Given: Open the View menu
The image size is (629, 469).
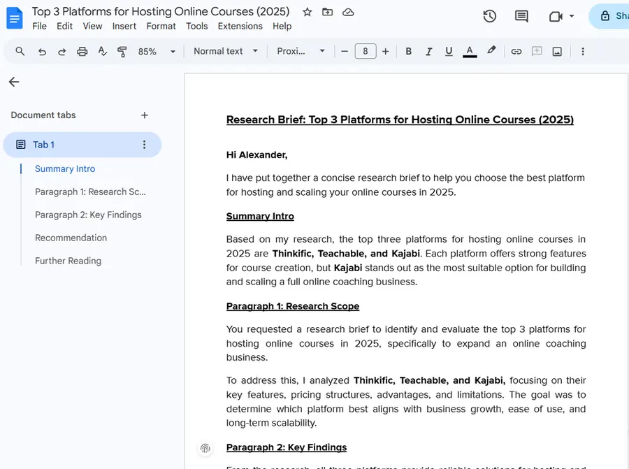Looking at the screenshot, I should (92, 26).
